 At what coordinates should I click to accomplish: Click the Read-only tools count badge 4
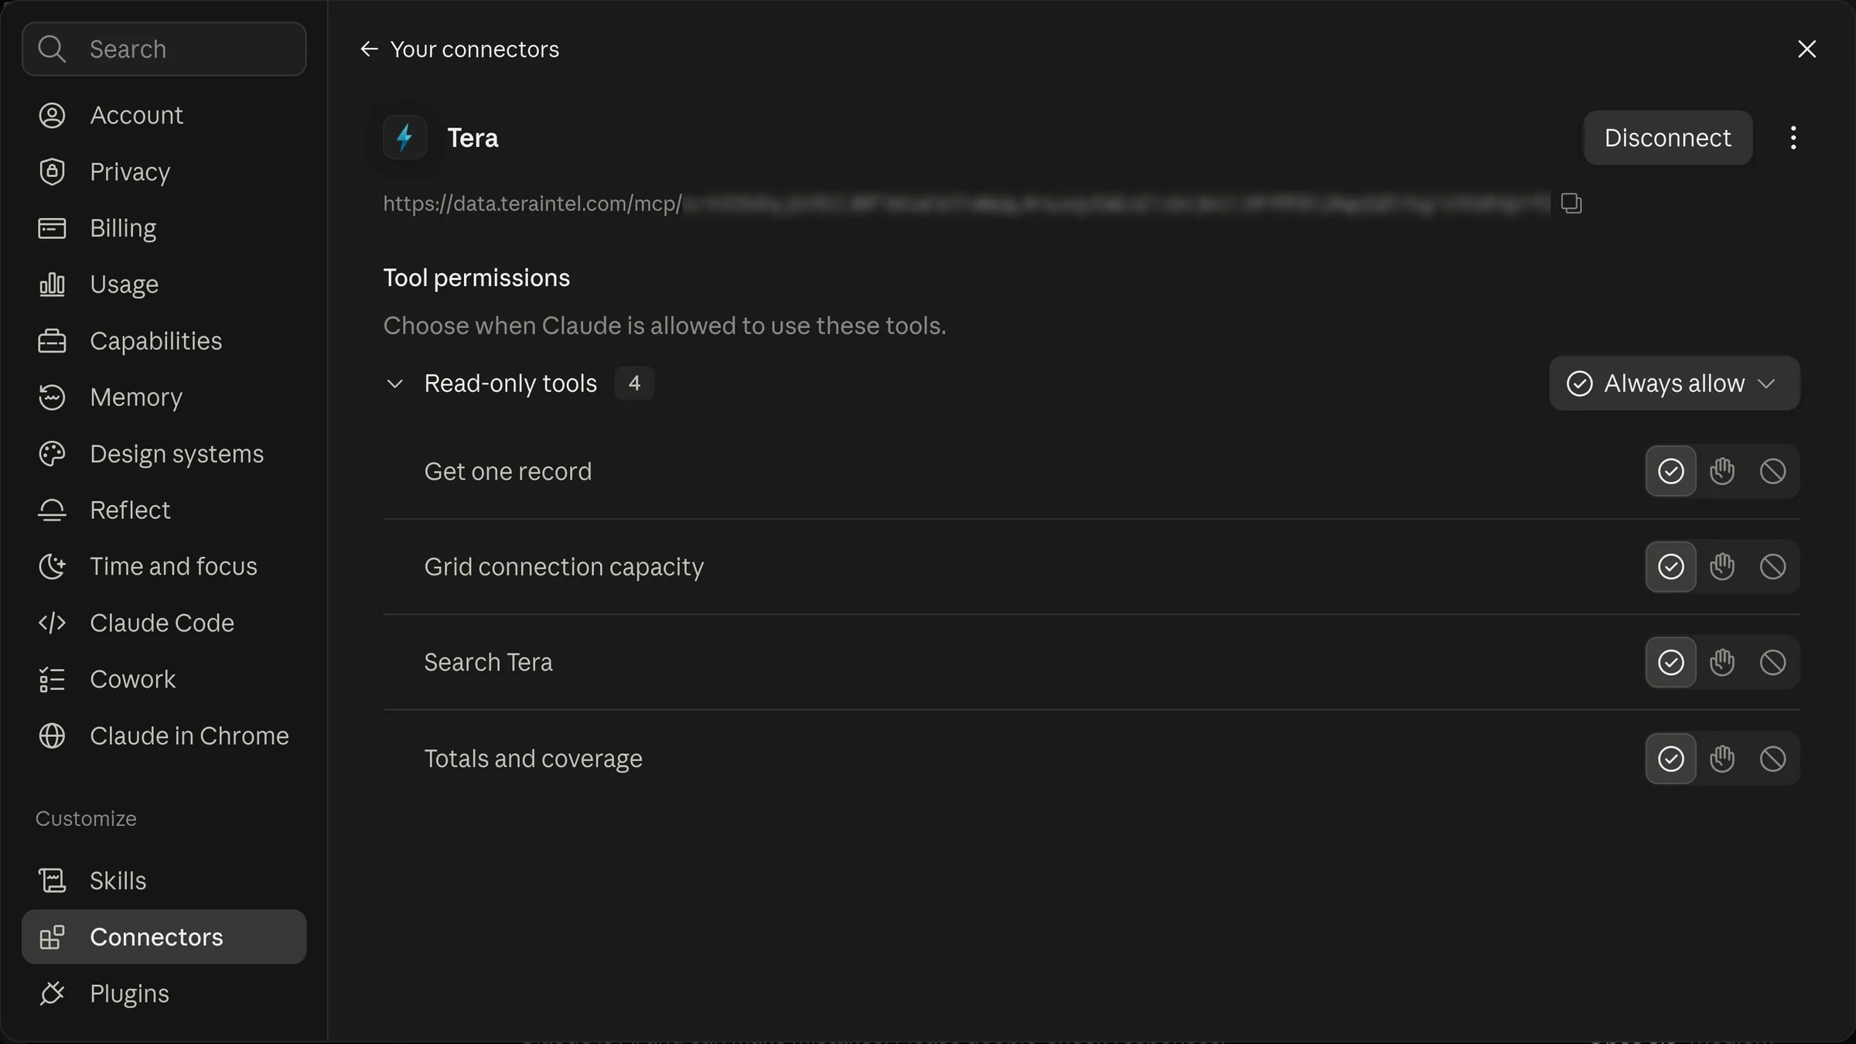pyautogui.click(x=634, y=384)
